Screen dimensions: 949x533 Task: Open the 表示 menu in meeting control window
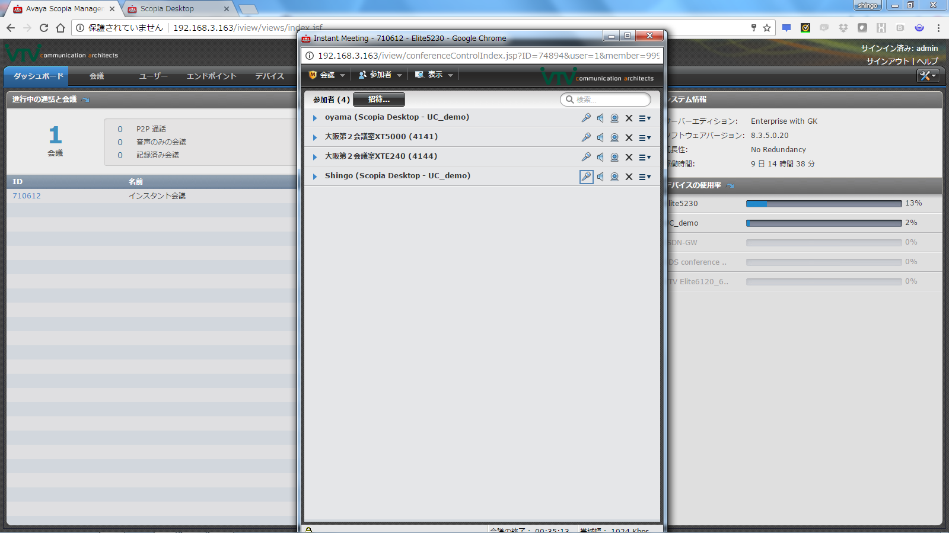coord(434,75)
